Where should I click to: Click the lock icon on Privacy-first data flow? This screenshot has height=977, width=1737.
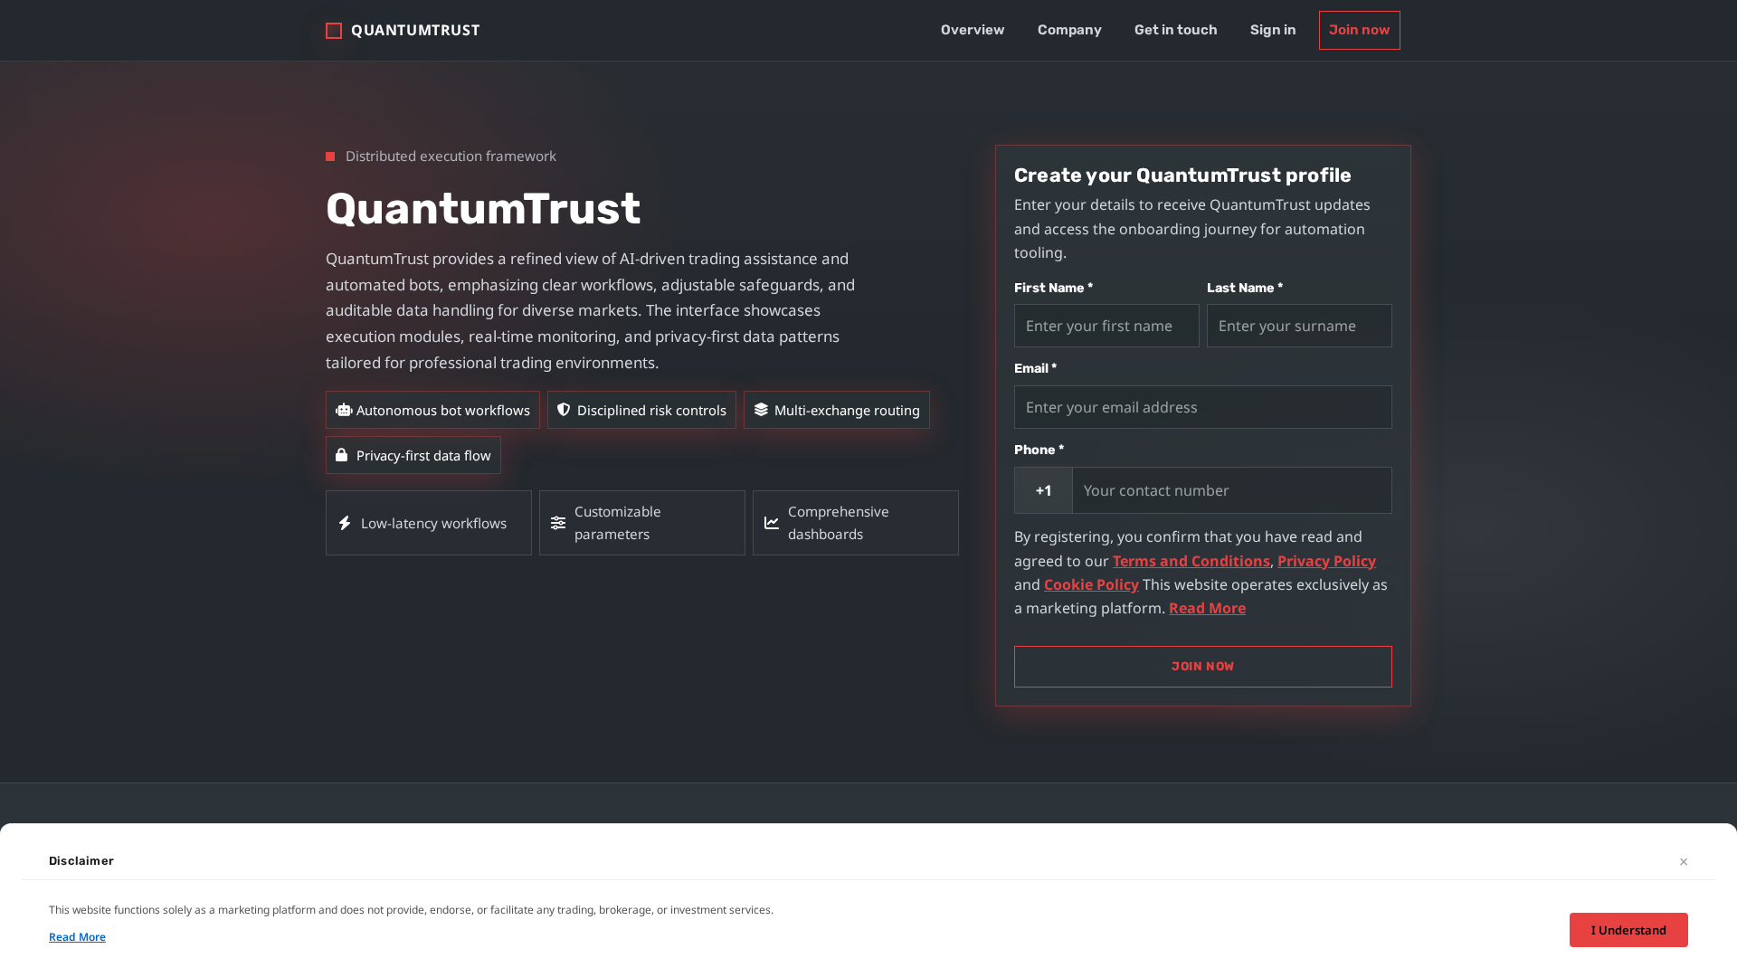[343, 455]
